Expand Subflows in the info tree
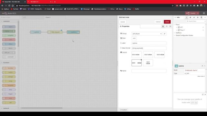 (174, 33)
